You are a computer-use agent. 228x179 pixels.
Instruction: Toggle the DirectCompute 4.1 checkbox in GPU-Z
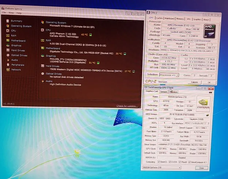[189, 162]
